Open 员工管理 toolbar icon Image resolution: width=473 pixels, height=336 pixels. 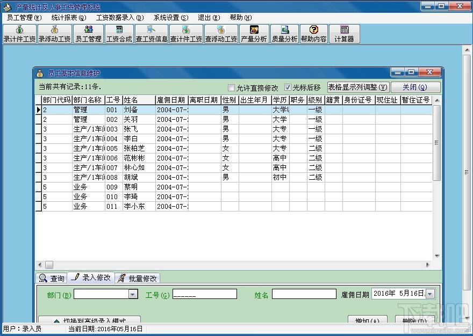pos(88,34)
